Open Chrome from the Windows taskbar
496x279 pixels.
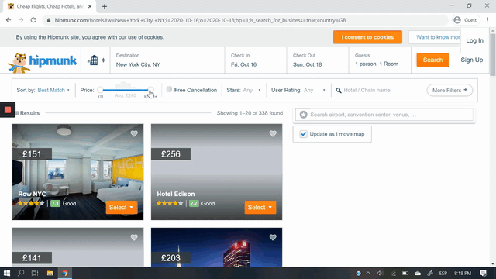tap(65, 273)
